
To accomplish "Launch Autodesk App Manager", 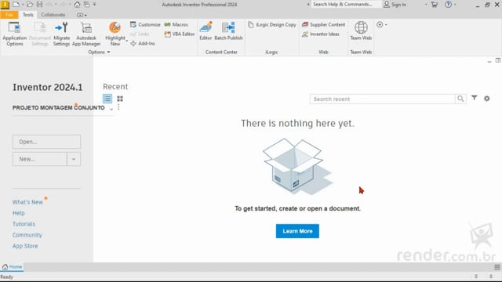I will [86, 34].
